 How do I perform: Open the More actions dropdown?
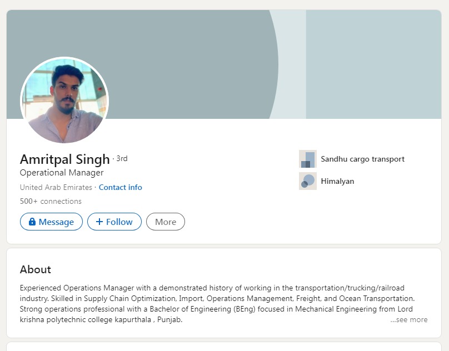click(166, 222)
